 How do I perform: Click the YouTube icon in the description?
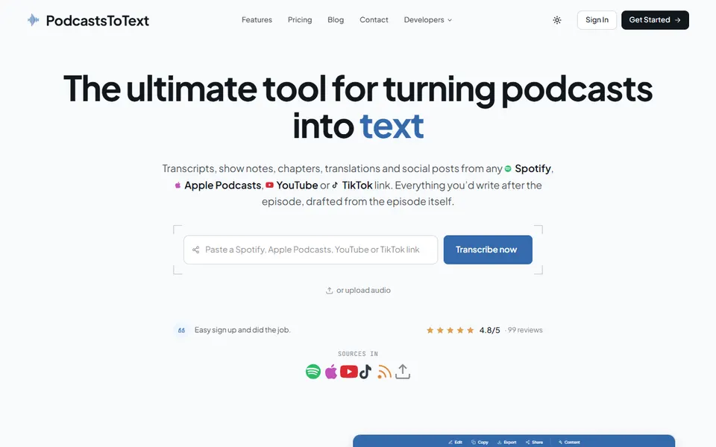point(269,186)
